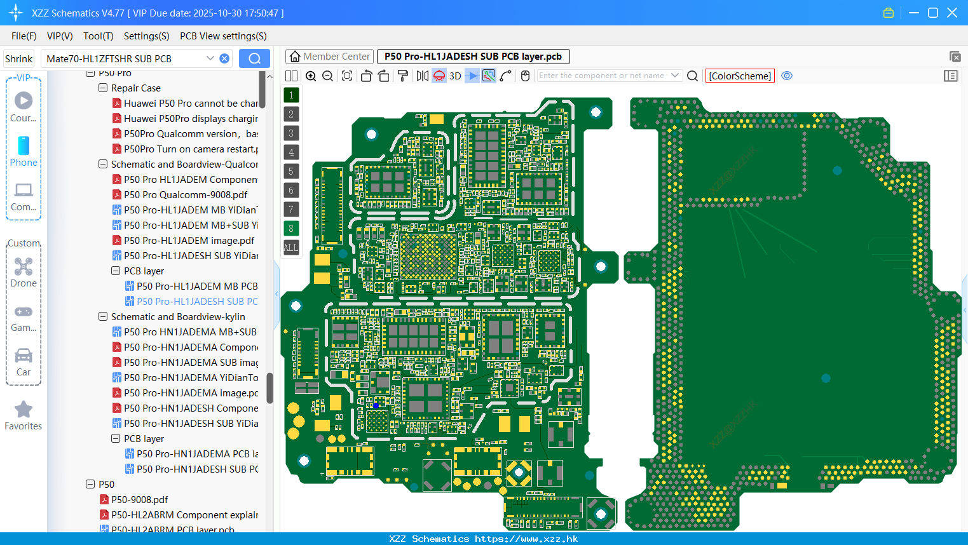Open PCB View settings(S) menu
The image size is (968, 545).
coord(223,36)
